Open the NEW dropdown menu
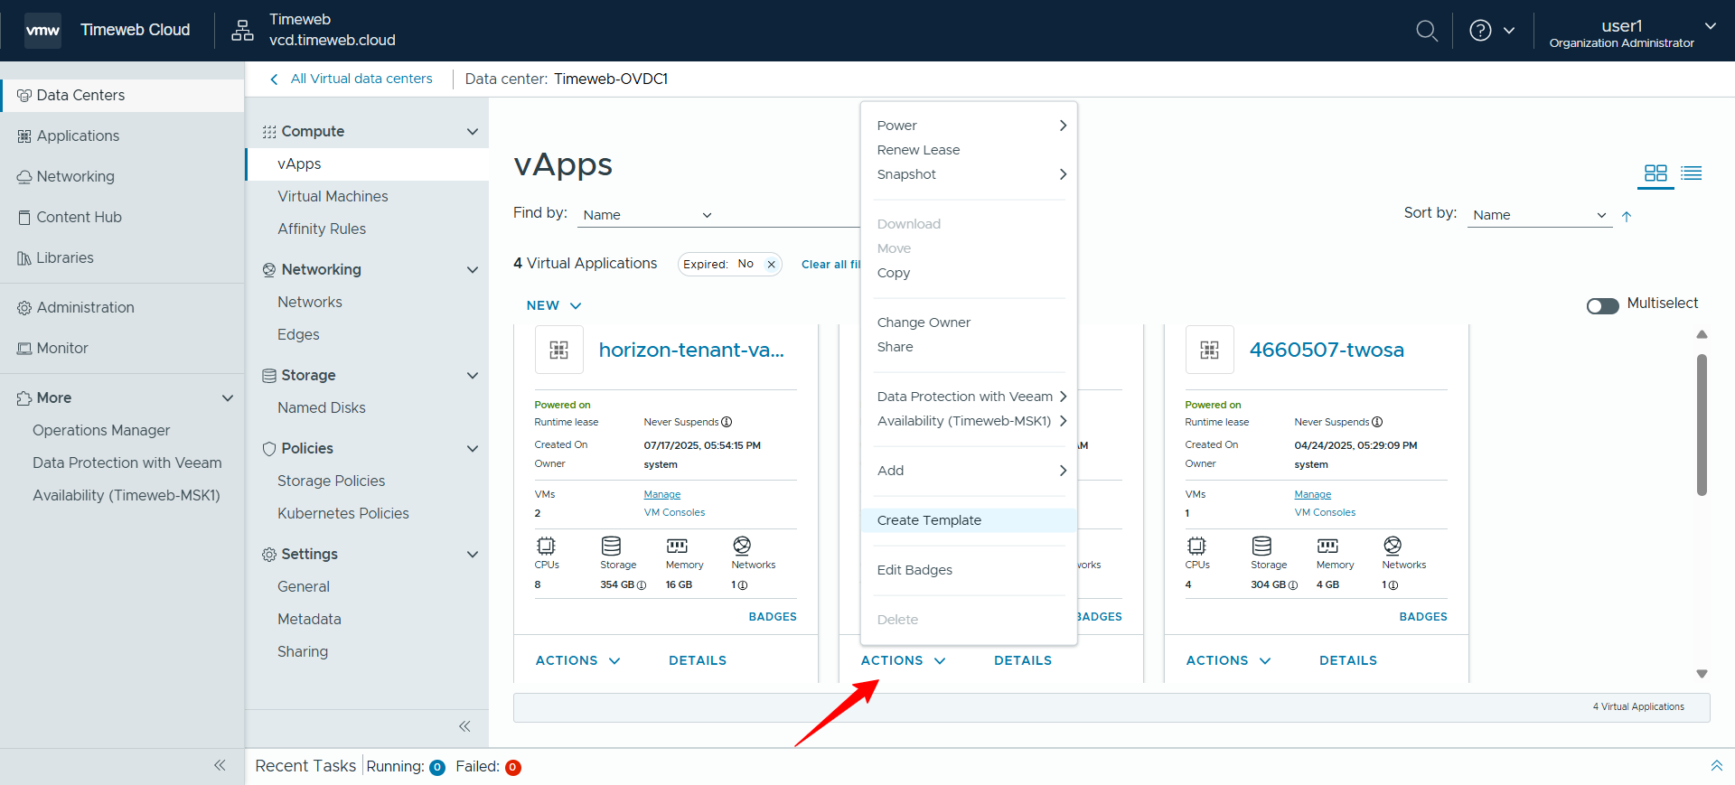This screenshot has width=1735, height=785. tap(554, 305)
